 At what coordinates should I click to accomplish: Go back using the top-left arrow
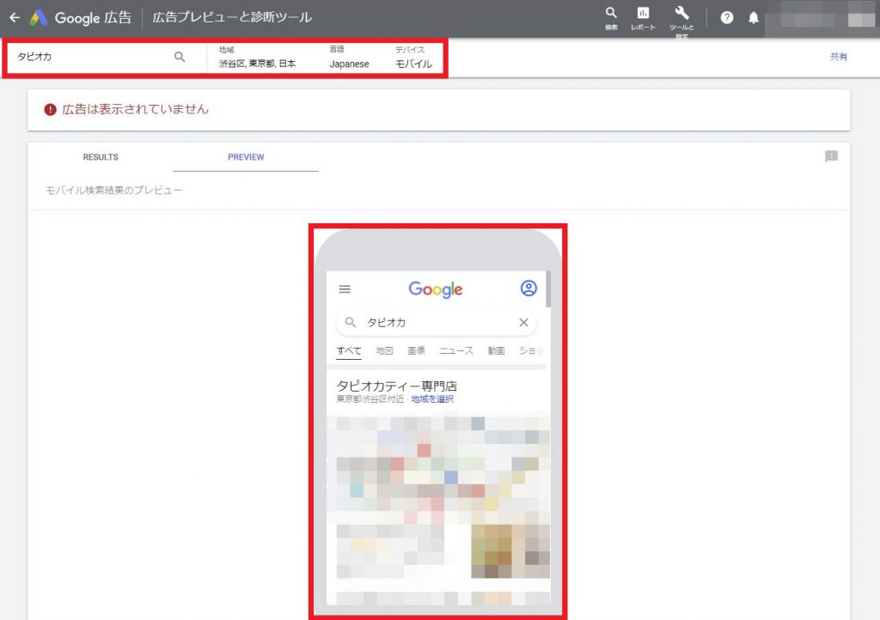click(15, 17)
